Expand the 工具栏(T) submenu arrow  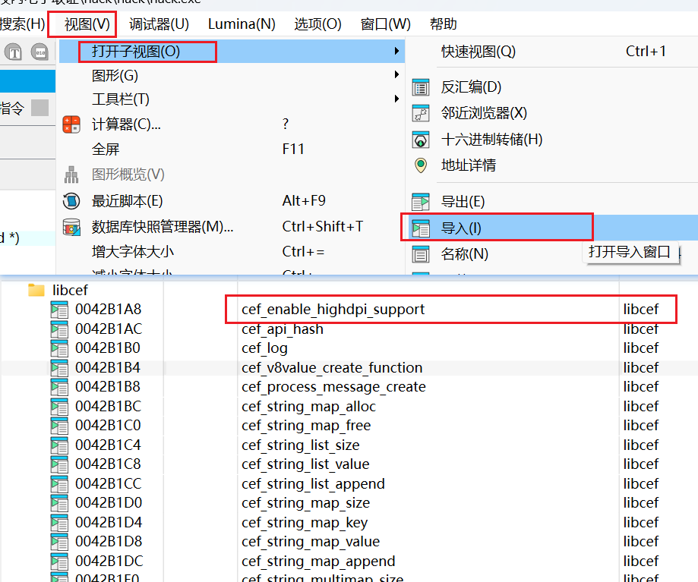coord(396,99)
